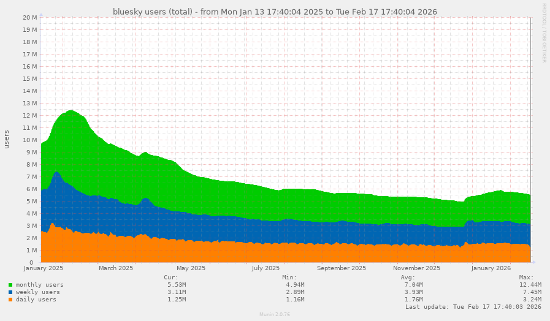Click the 'Last update' timestamp text
The width and height of the screenshot is (550, 321).
tap(473, 307)
